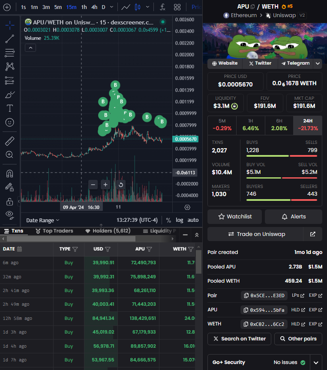Image resolution: width=327 pixels, height=370 pixels.
Task: Open the chart layout grid selector
Action: (177, 7)
